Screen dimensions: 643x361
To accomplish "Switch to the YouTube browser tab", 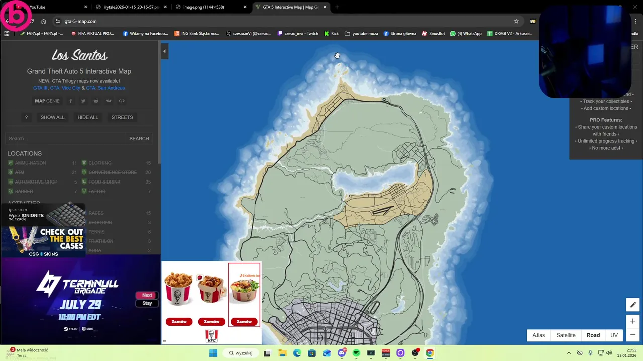I will [x=50, y=7].
